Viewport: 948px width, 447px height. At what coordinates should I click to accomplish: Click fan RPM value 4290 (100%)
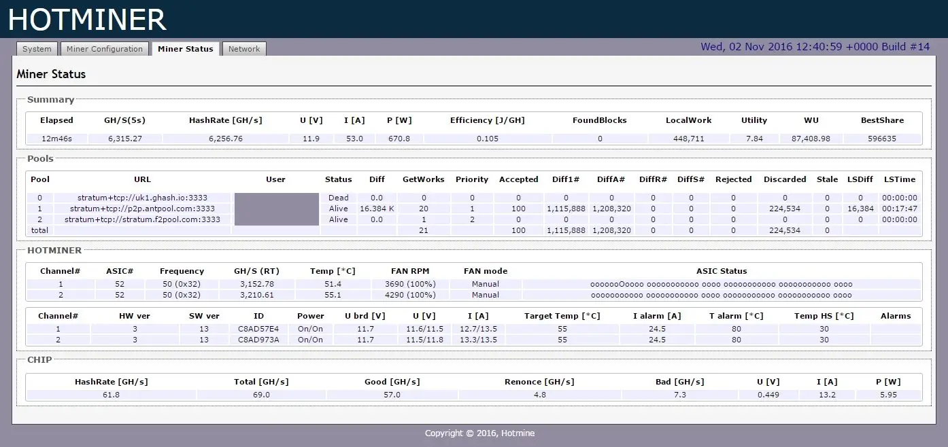[410, 295]
